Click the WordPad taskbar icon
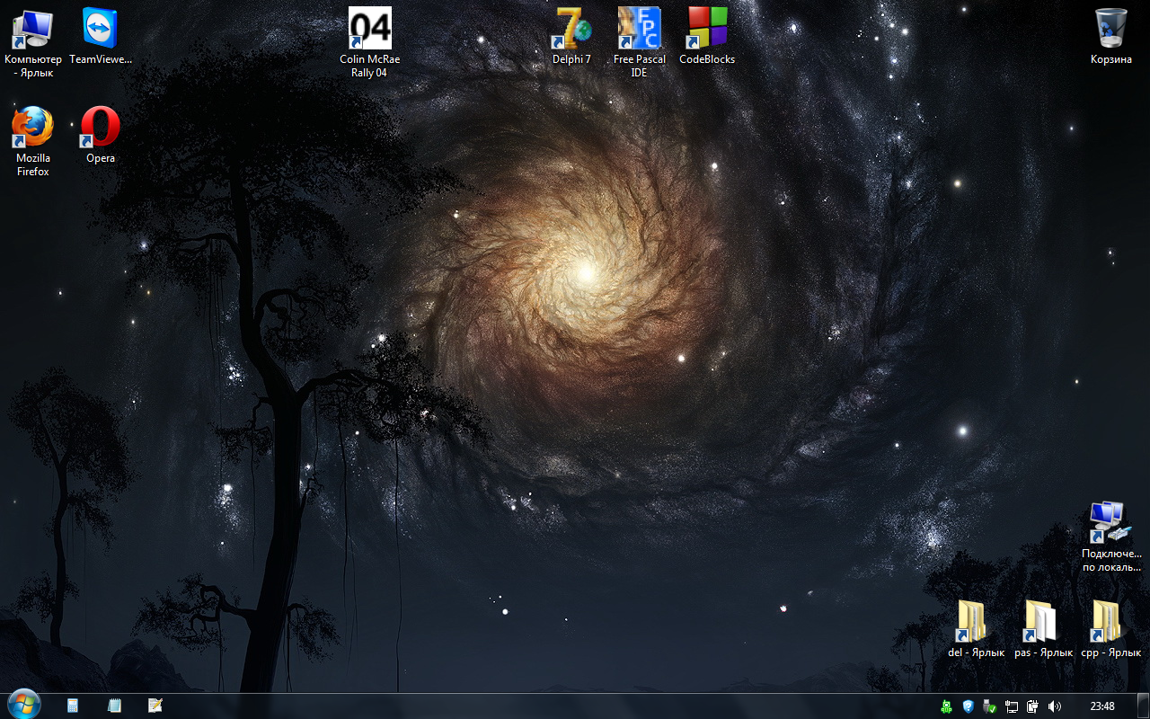Screen dimensions: 1150x719 pyautogui.click(x=155, y=706)
